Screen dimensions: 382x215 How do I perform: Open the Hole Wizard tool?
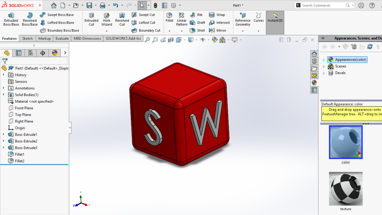click(x=107, y=19)
